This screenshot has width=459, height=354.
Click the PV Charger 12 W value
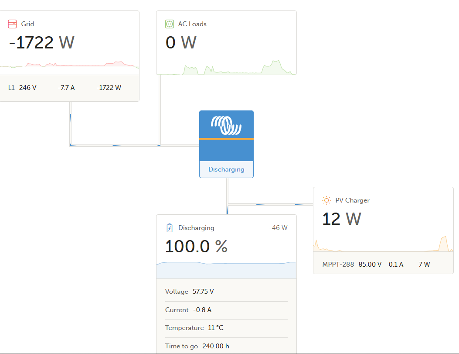coord(342,219)
